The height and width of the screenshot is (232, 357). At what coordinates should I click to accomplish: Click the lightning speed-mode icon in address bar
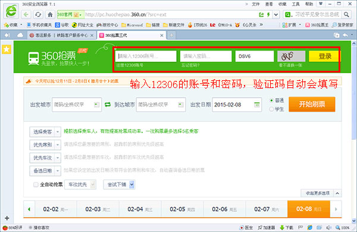click(x=268, y=15)
